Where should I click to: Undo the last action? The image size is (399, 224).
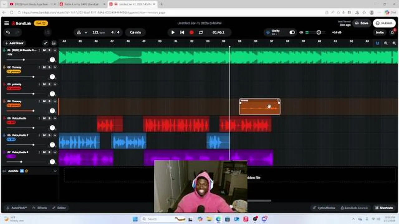click(8, 32)
